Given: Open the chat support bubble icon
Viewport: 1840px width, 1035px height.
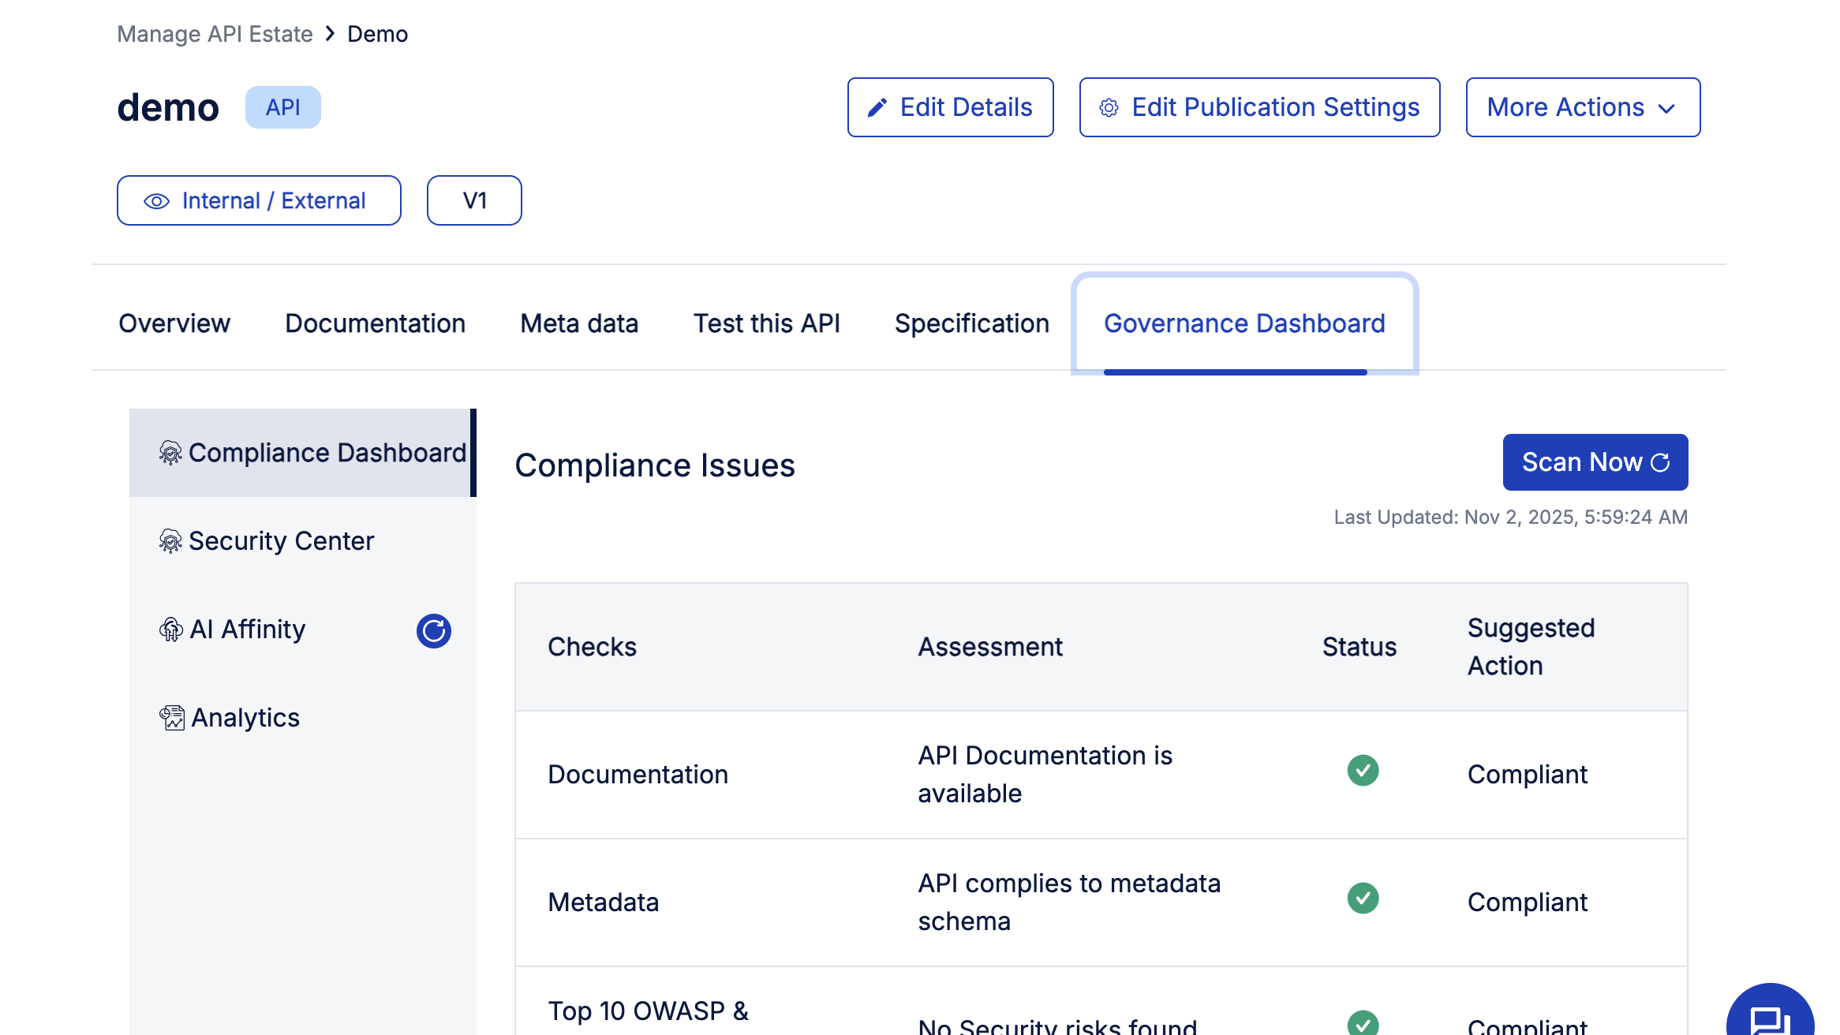Looking at the screenshot, I should click(x=1769, y=1019).
